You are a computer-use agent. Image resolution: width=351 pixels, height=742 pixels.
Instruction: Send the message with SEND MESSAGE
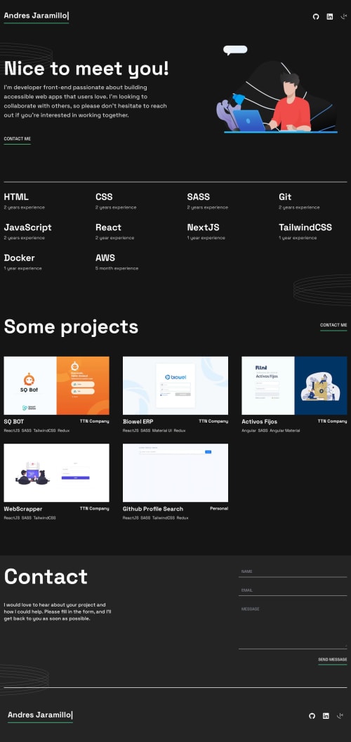coord(333,660)
